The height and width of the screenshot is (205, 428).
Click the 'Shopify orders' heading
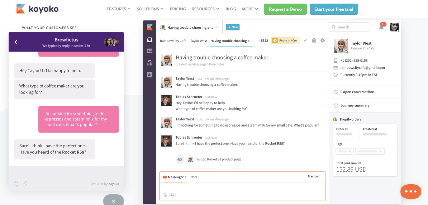(x=350, y=119)
